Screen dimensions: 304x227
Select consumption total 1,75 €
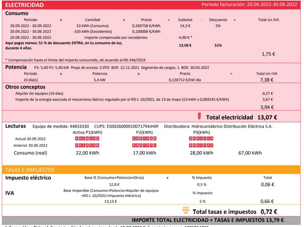click(268, 54)
